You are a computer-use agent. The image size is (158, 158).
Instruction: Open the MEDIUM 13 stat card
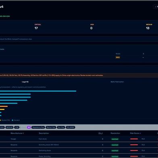[x=149, y=27]
